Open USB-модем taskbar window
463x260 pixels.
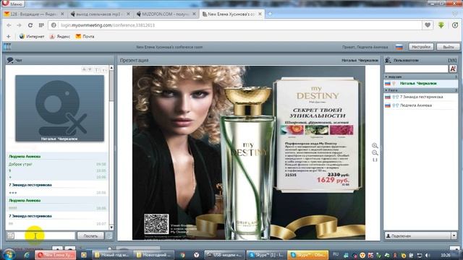224,255
